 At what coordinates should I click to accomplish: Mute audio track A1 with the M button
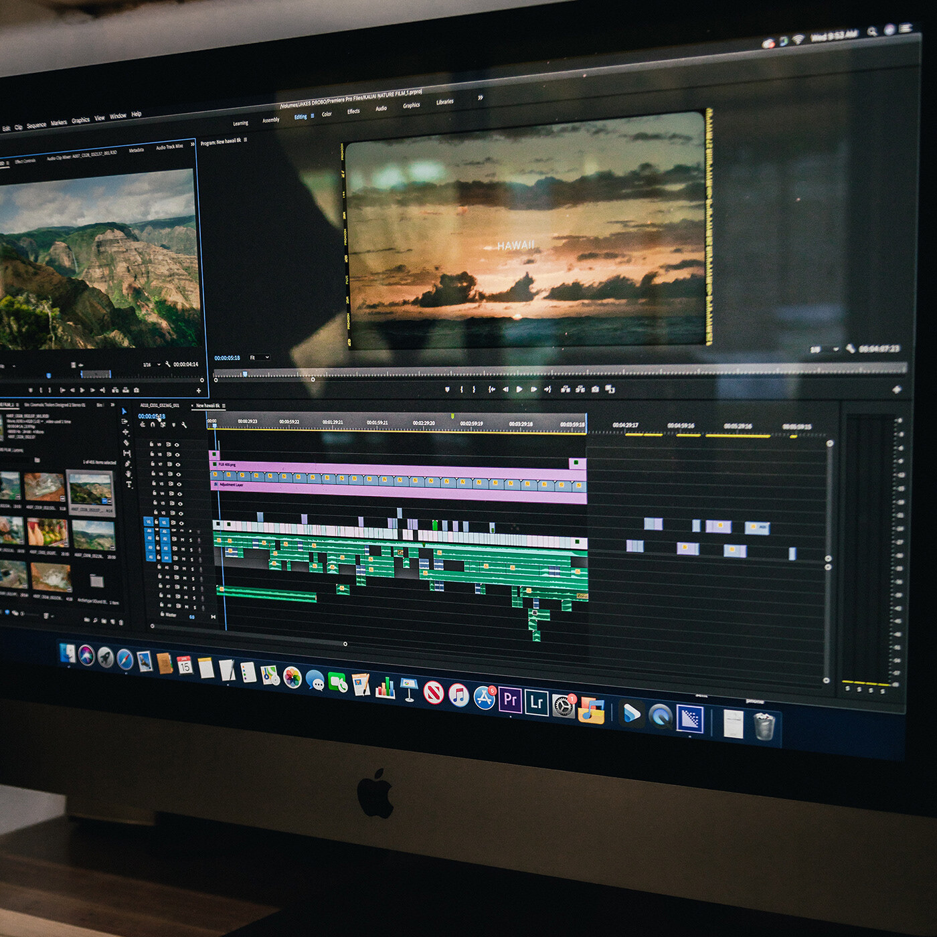click(x=182, y=530)
